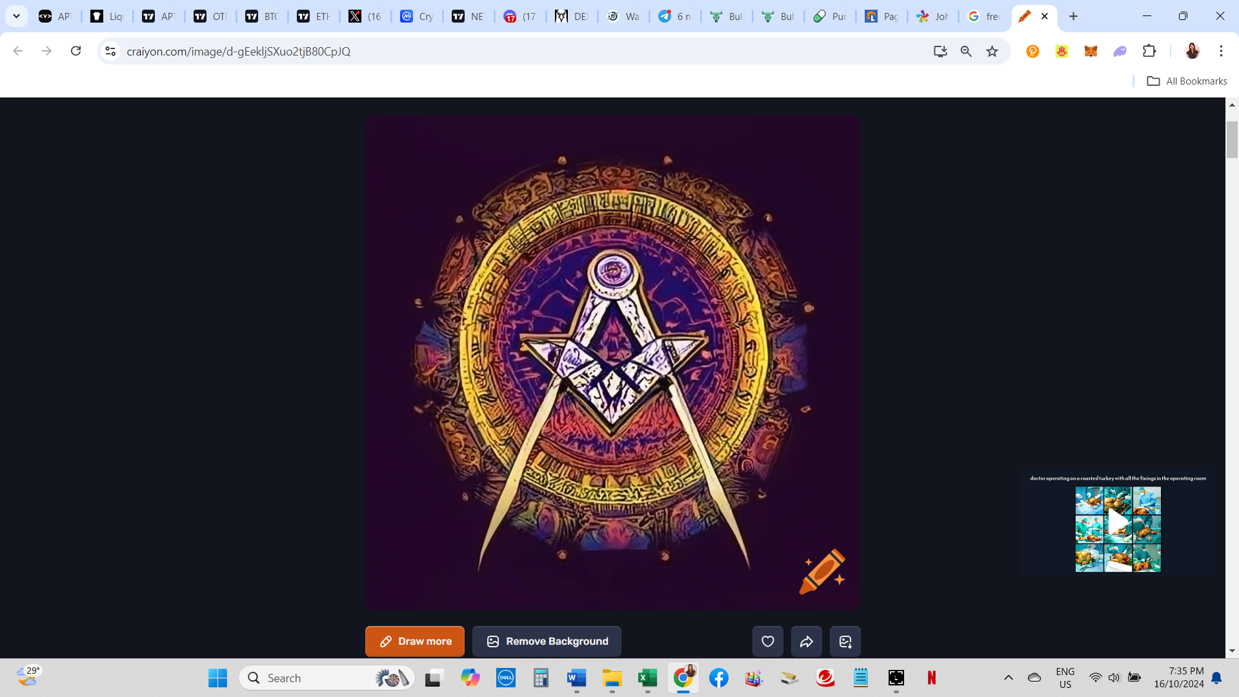
Task: Open Calculator from taskbar
Action: (541, 678)
